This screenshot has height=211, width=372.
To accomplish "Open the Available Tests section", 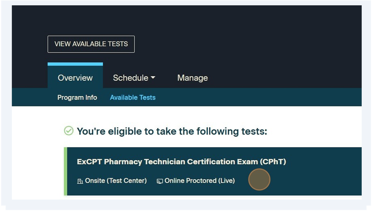I will coord(132,97).
